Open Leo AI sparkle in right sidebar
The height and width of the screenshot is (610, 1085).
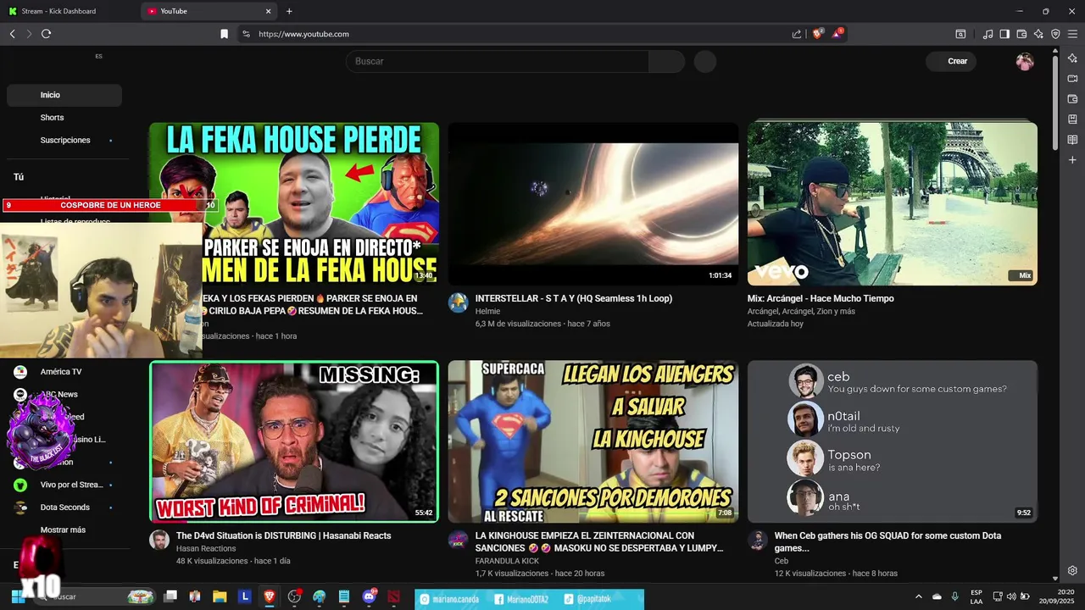coord(1072,58)
